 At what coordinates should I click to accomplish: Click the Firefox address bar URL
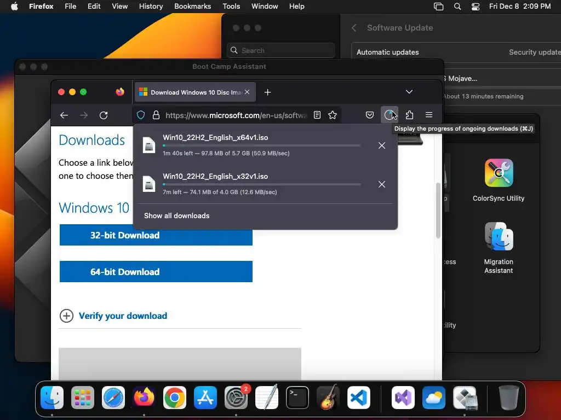coord(236,115)
